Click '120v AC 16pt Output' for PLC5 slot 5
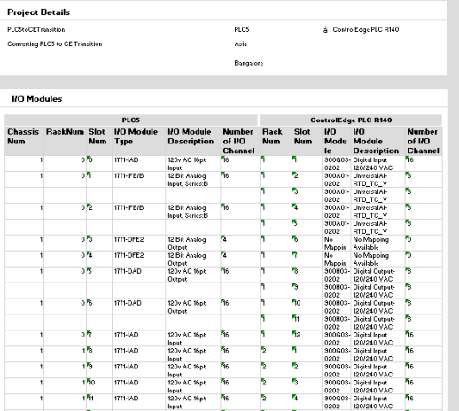The height and width of the screenshot is (411, 459). pos(187,275)
